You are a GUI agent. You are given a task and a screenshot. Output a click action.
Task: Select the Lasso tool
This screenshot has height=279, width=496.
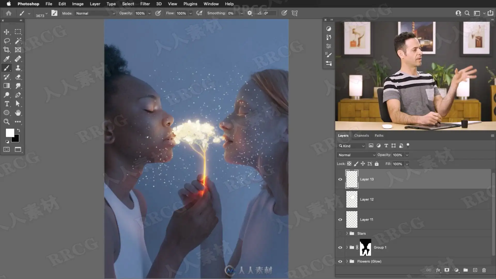pos(6,41)
